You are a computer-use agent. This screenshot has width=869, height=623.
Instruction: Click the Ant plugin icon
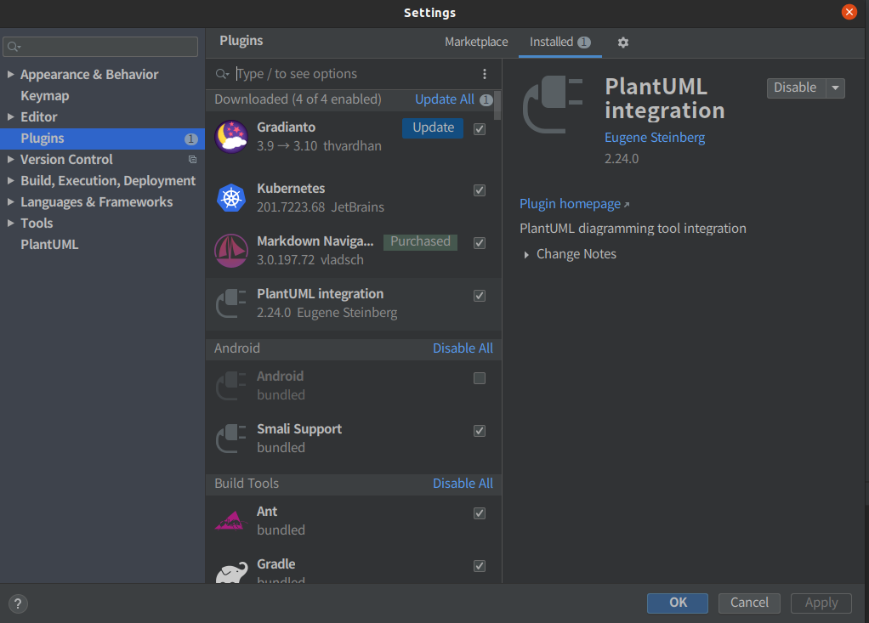point(230,520)
